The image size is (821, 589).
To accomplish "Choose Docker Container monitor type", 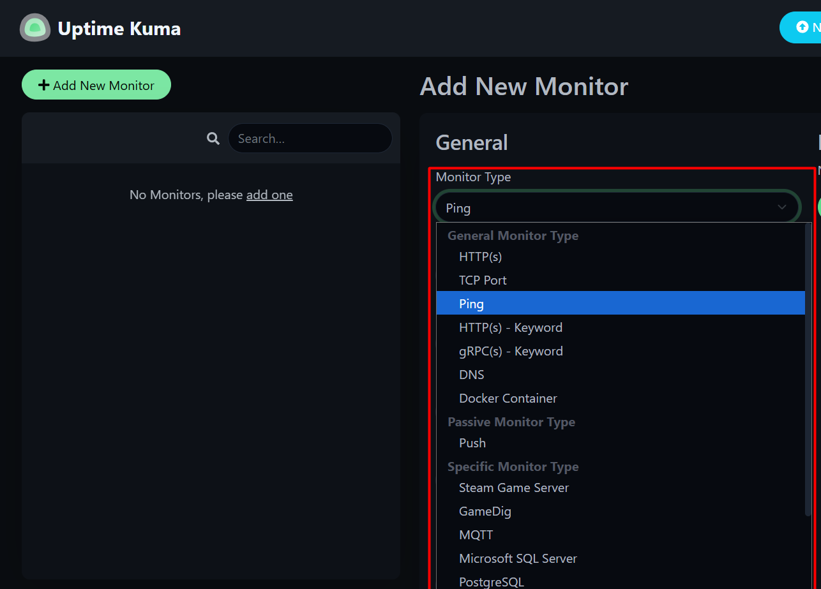I will [x=621, y=398].
